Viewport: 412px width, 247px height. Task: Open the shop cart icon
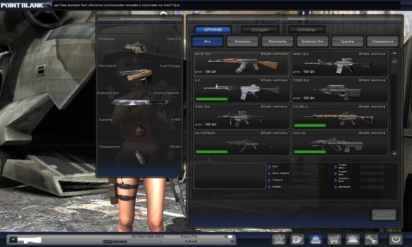click(334, 239)
